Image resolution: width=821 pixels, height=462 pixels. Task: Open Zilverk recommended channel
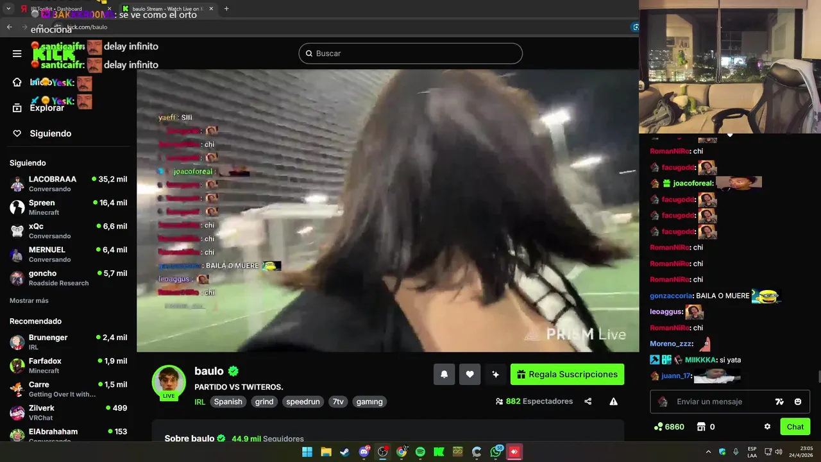click(68, 413)
